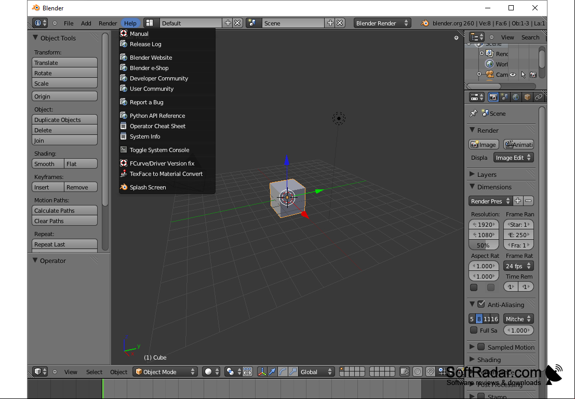Select the Render properties camera tab

pyautogui.click(x=493, y=97)
